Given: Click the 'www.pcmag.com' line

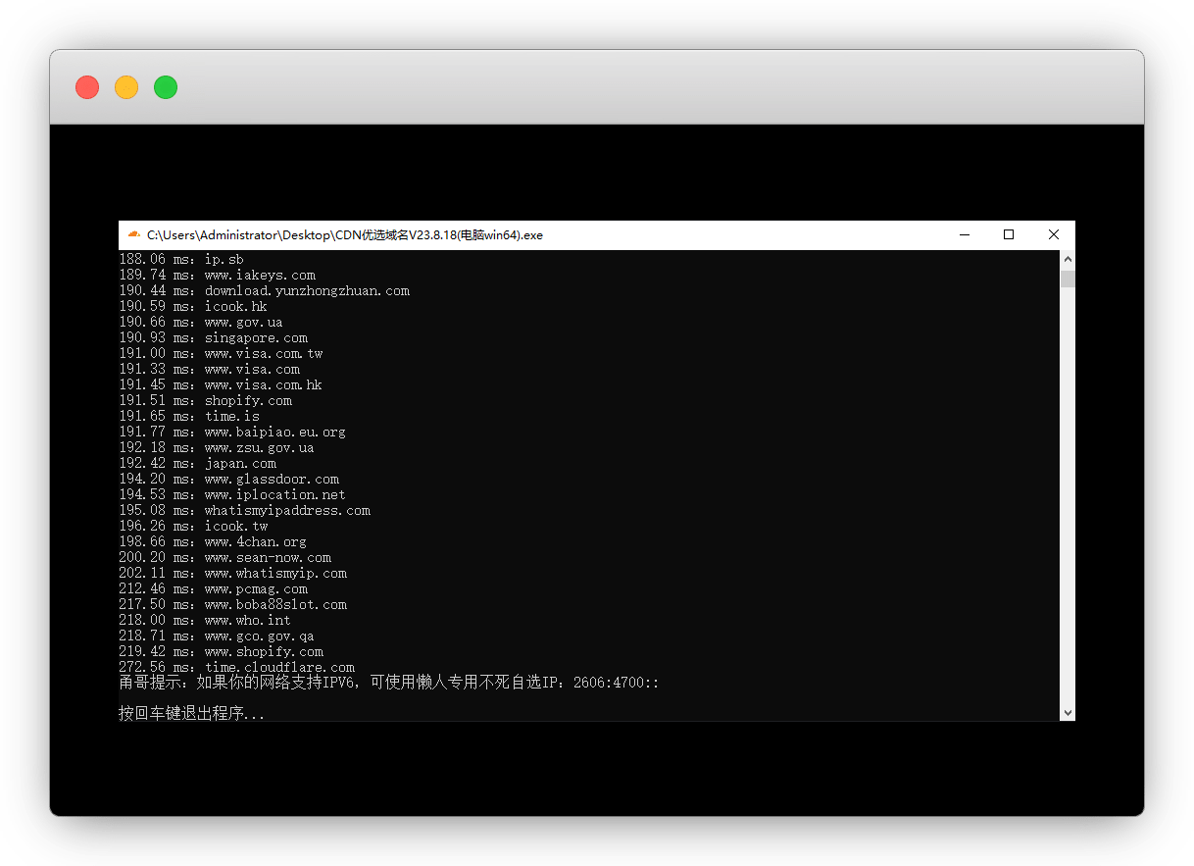Looking at the screenshot, I should [213, 588].
